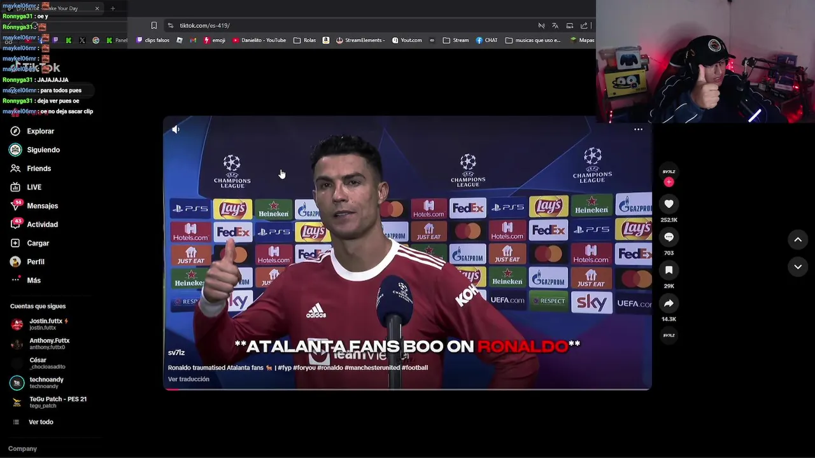Screen dimensions: 815x458
Task: Go to next video with down chevron
Action: 797,267
